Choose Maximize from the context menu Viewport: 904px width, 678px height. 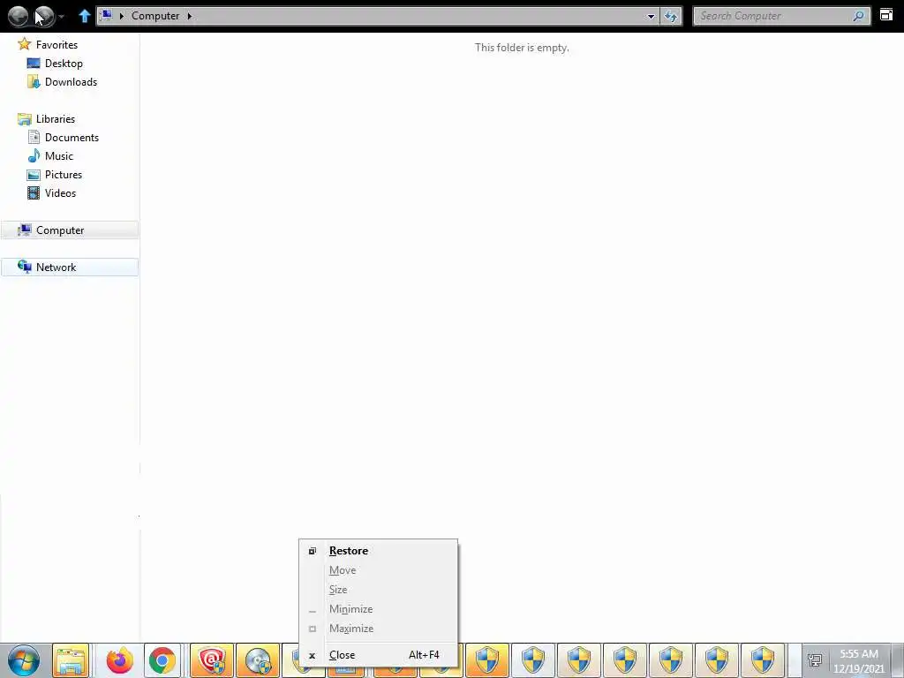pos(378,629)
